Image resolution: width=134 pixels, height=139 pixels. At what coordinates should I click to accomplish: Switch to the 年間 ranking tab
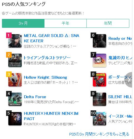(108, 23)
